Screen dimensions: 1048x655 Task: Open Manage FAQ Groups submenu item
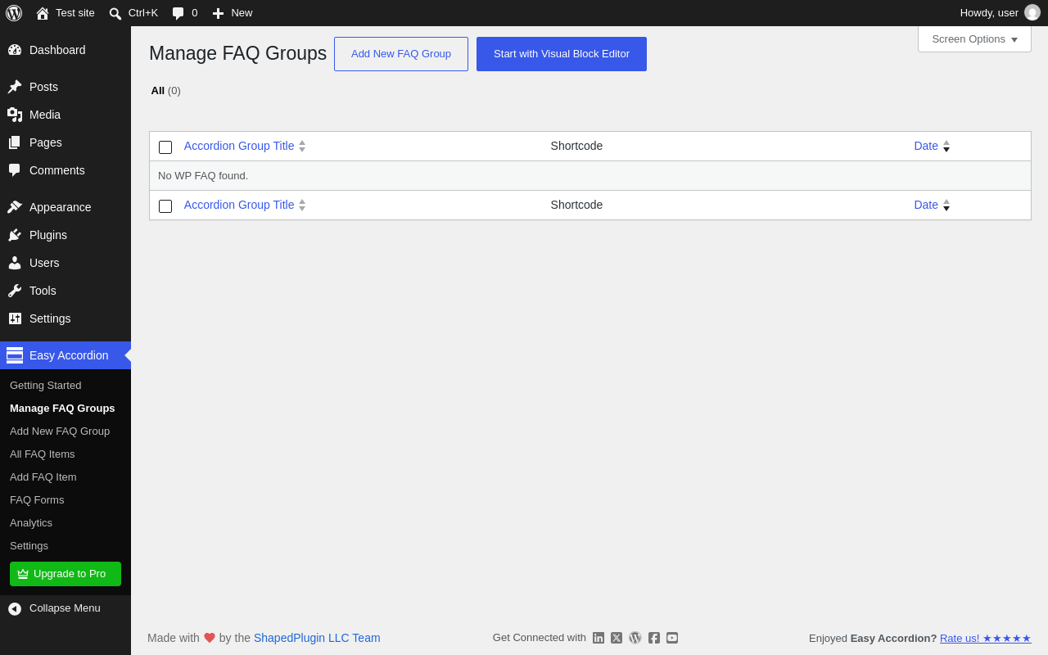(62, 408)
